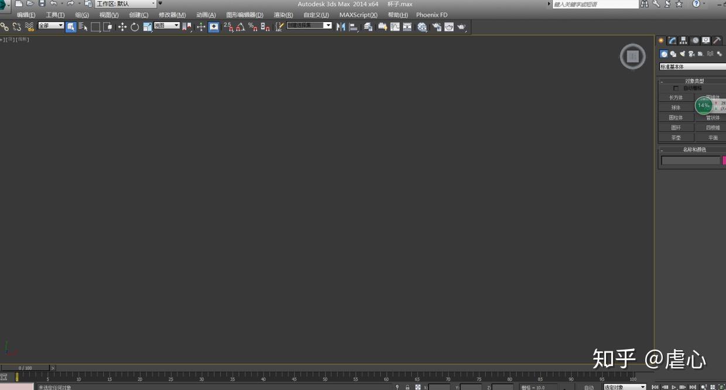Switch to the Modify command panel tab
This screenshot has width=726, height=390.
672,40
